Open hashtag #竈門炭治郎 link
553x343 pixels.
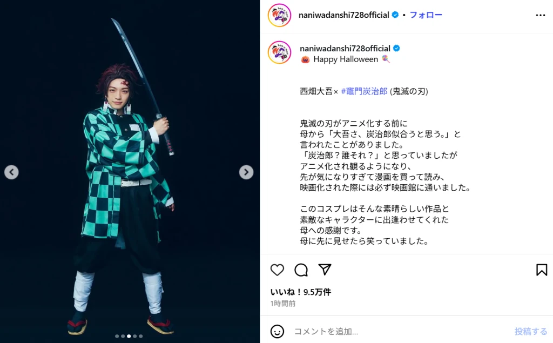(x=365, y=91)
